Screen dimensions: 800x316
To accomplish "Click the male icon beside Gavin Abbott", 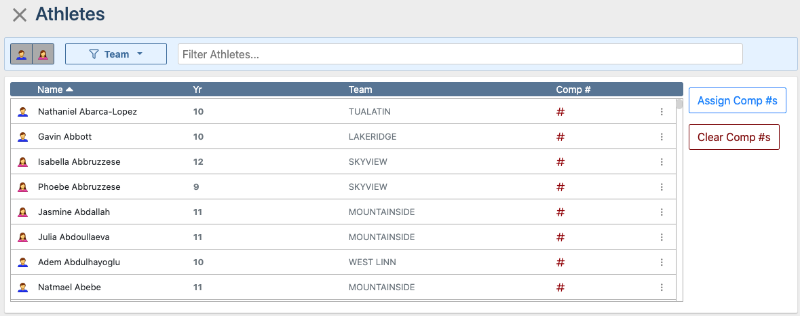I will pos(22,136).
